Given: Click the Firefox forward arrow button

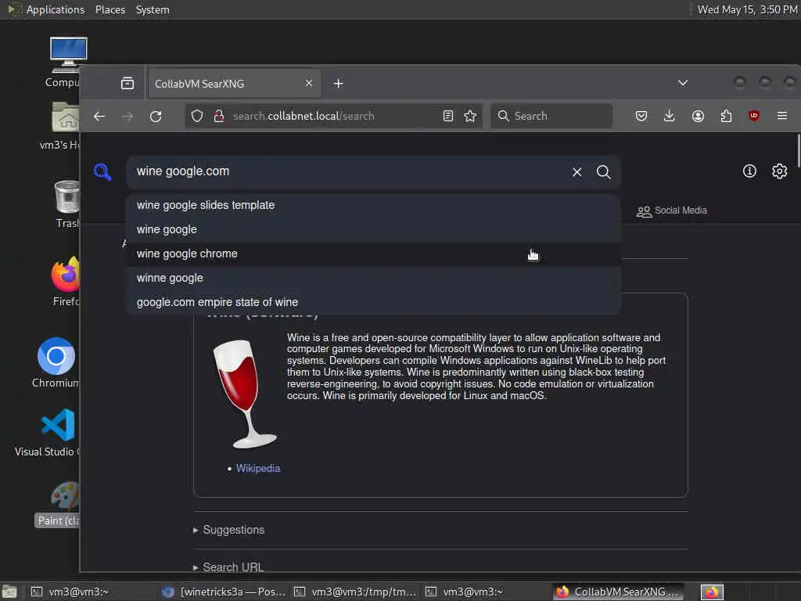Looking at the screenshot, I should 128,116.
